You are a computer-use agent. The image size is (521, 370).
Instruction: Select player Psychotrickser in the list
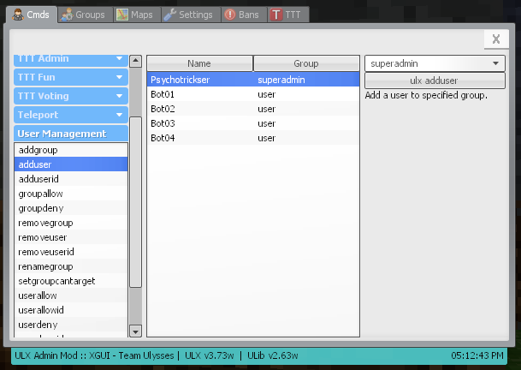click(253, 80)
